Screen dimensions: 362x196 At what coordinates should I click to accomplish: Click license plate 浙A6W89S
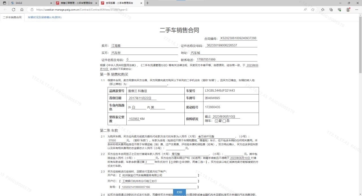pos(212,98)
